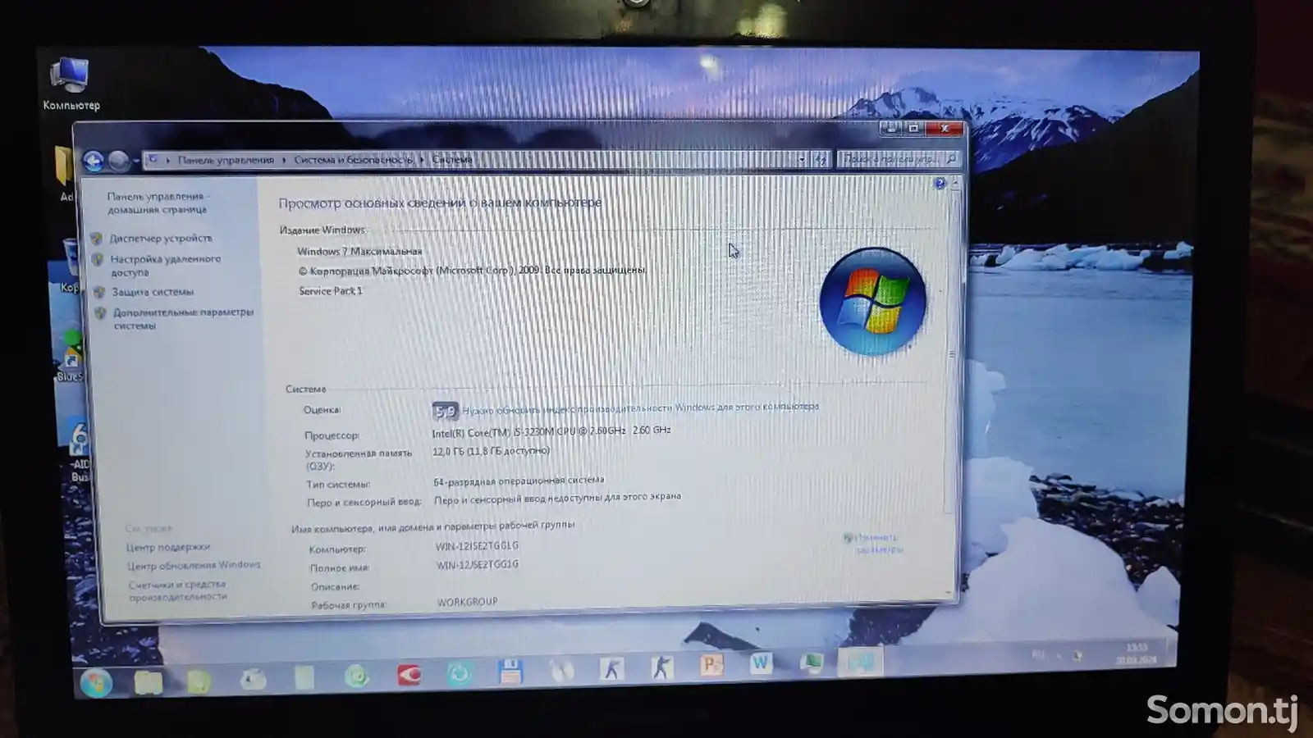The height and width of the screenshot is (738, 1313).
Task: Expand the root breadcrumb arrow before Панель управления
Action: (167, 161)
